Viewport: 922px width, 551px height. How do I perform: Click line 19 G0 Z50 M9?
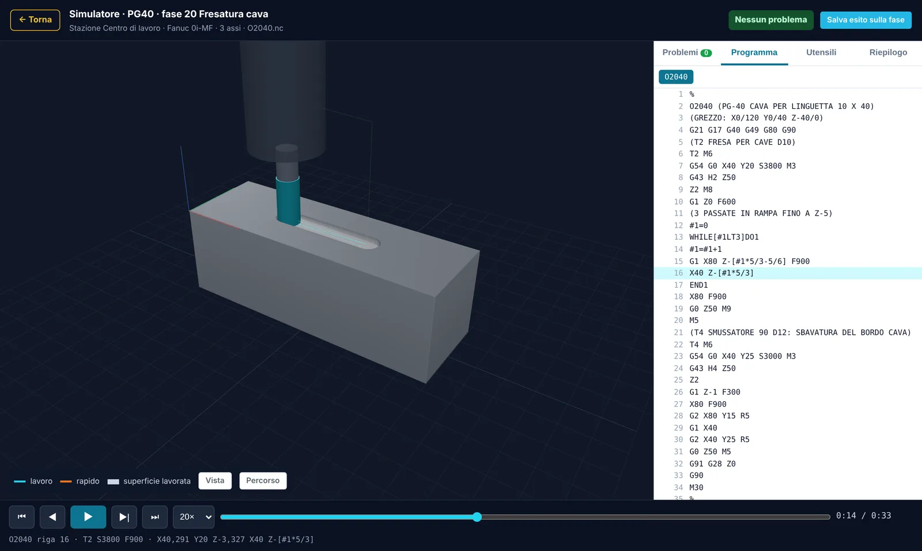click(x=788, y=309)
